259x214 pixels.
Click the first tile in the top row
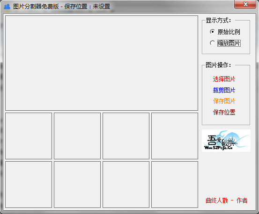click(29, 136)
